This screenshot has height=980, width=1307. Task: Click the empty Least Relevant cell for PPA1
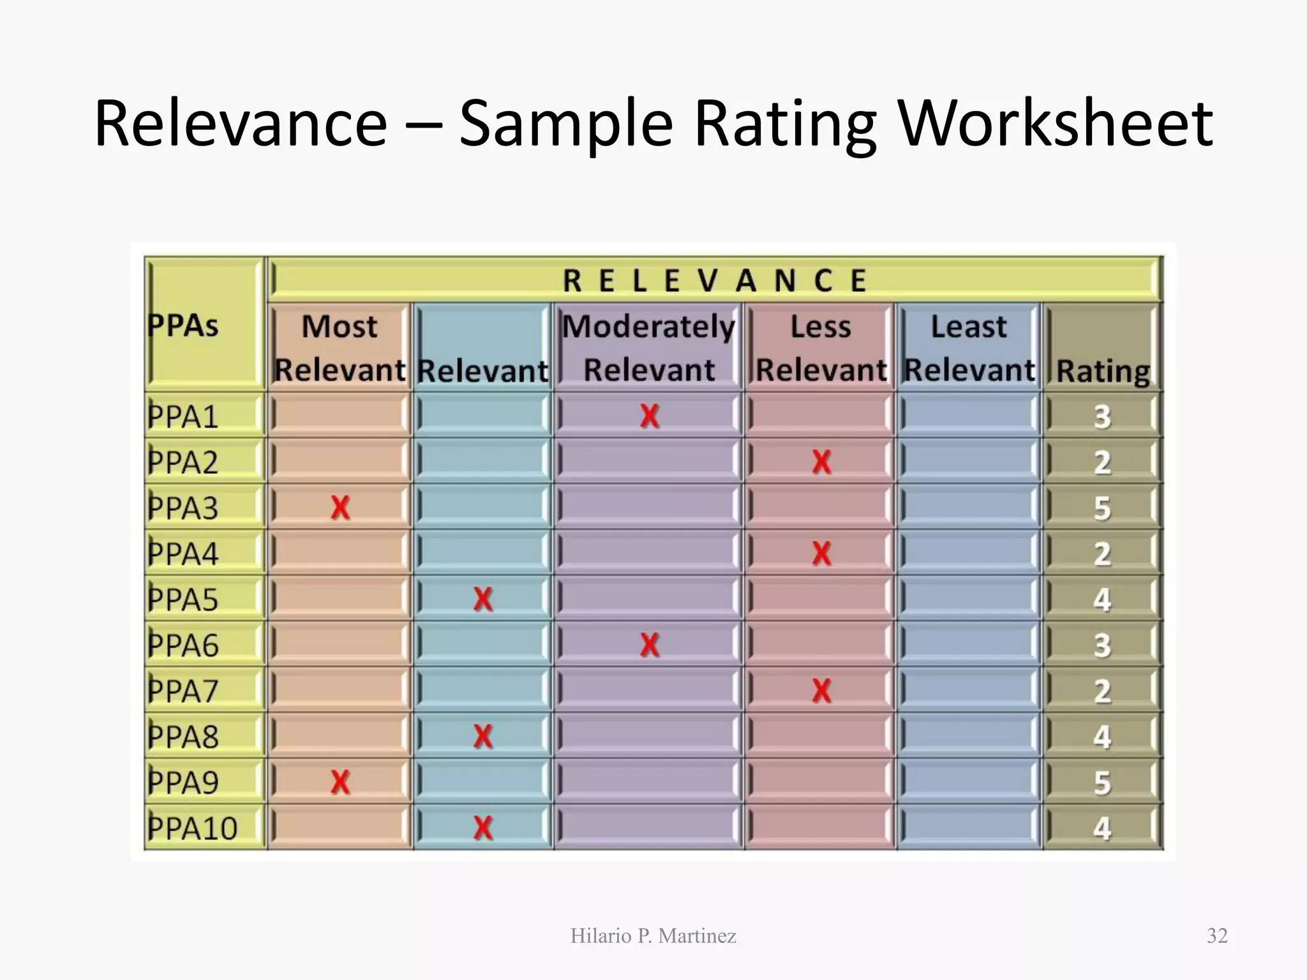(969, 416)
